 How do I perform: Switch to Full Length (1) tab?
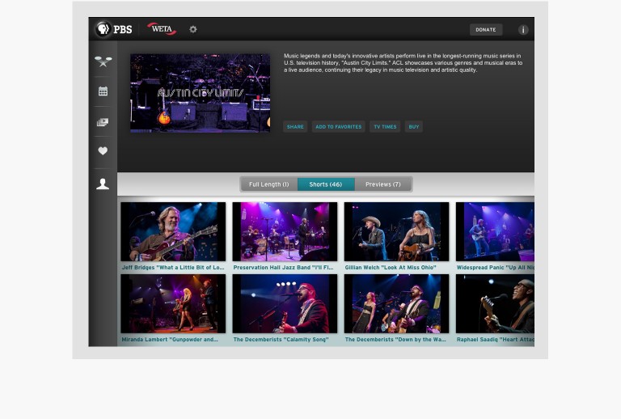coord(269,184)
